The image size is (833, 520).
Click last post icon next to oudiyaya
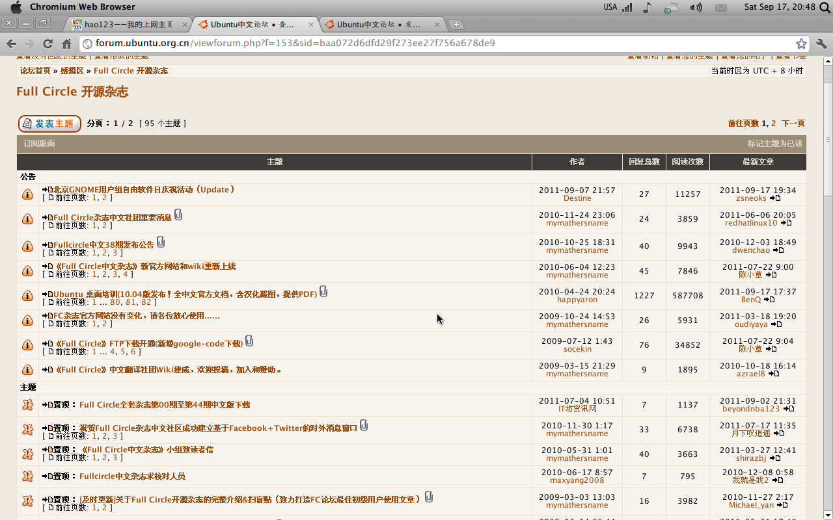point(776,324)
